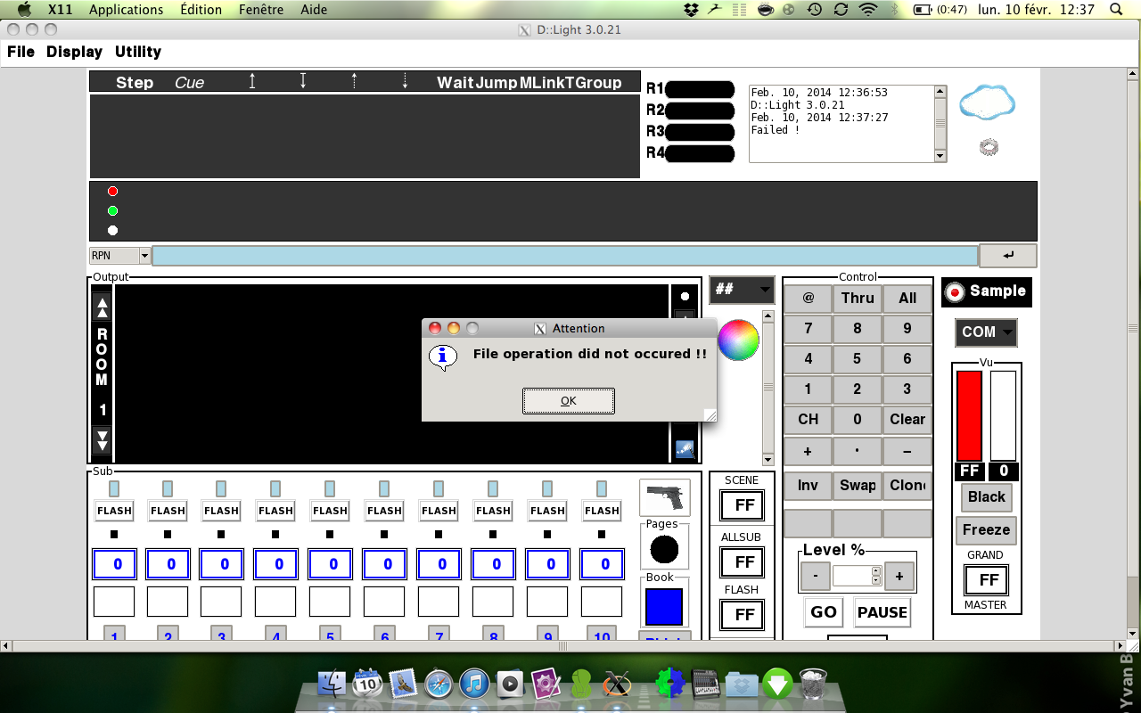Toggle the red indicator light
Screen dimensions: 1141x713
[x=112, y=192]
